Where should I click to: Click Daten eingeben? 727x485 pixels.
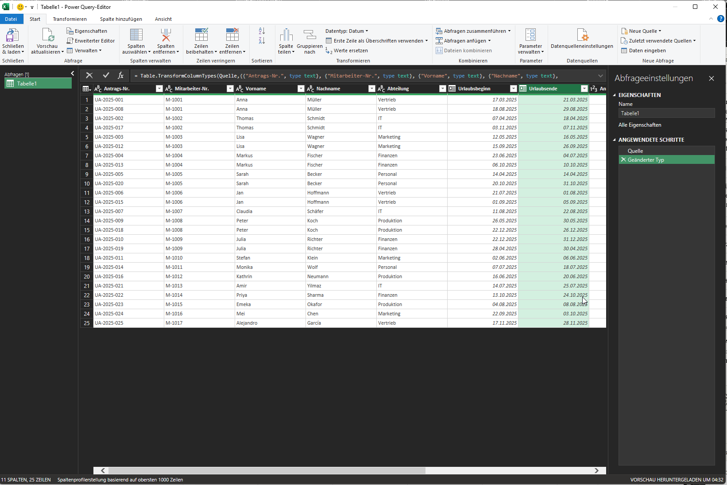pyautogui.click(x=643, y=50)
